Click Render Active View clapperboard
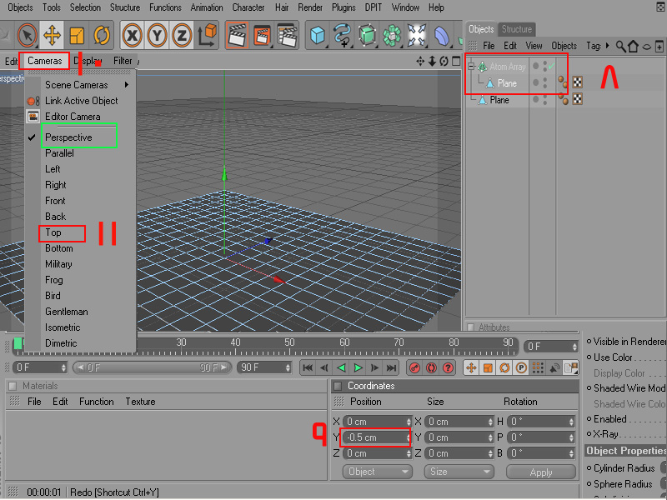 click(238, 35)
